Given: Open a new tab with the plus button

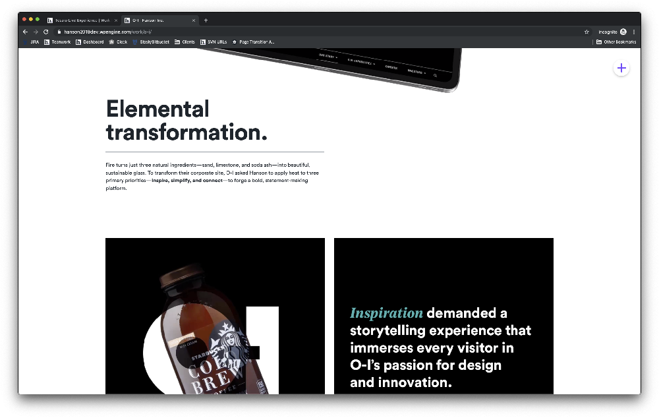Looking at the screenshot, I should click(206, 20).
